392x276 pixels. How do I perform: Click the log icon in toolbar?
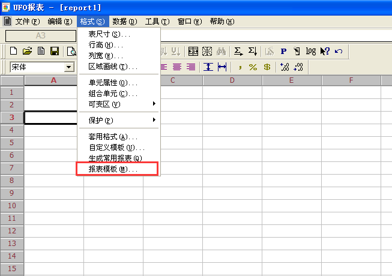pos(311,51)
